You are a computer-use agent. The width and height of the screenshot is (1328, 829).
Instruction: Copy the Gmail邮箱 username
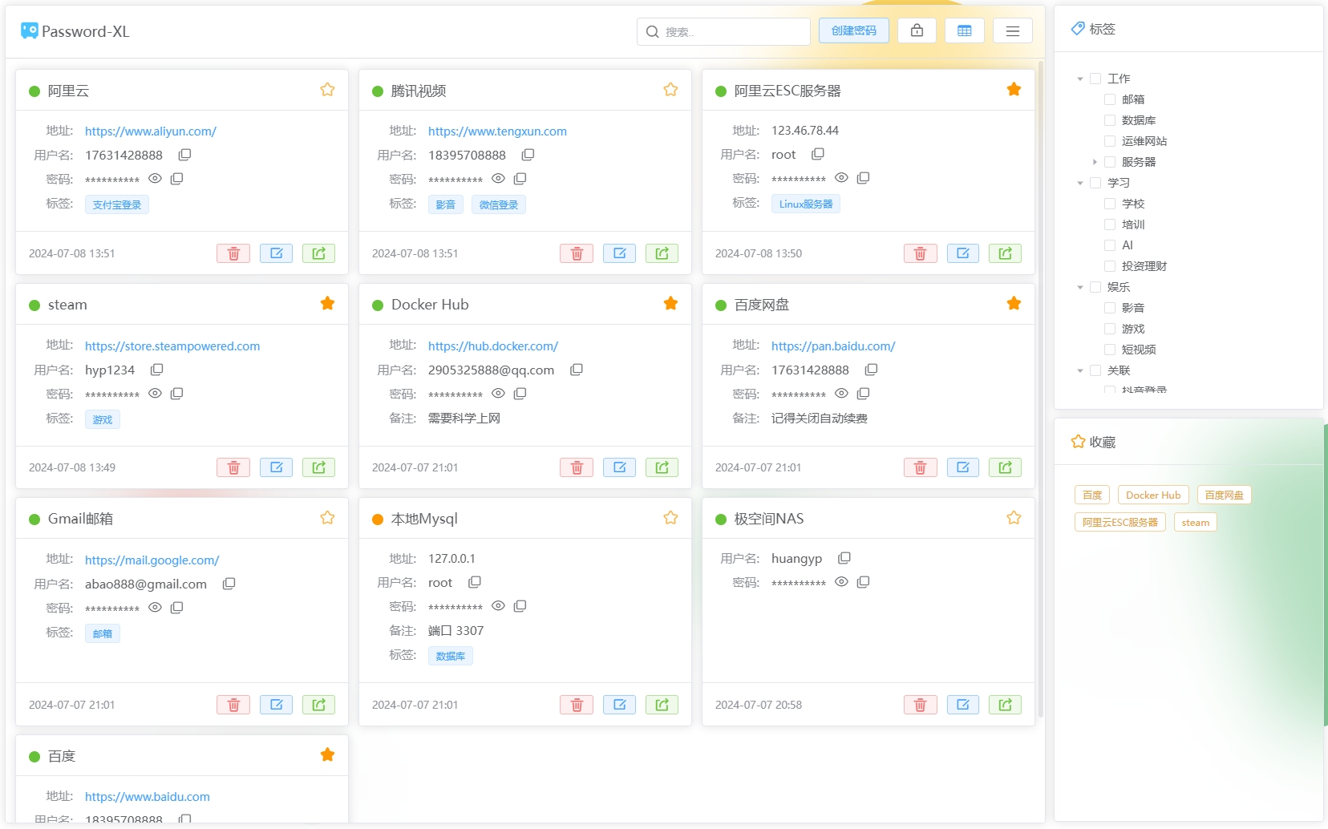(229, 583)
